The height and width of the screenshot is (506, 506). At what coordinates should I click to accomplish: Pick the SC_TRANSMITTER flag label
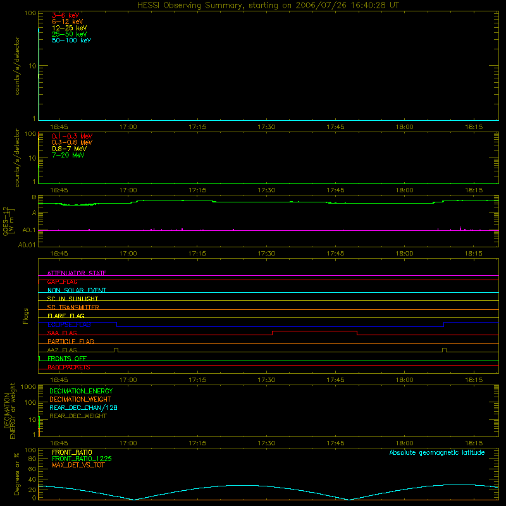(x=73, y=307)
